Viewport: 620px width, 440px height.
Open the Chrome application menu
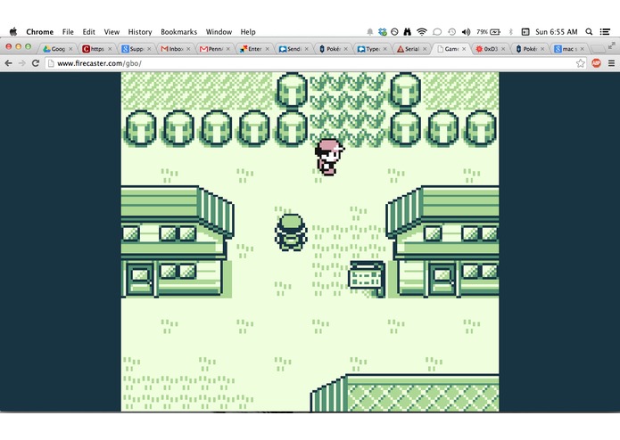(x=39, y=32)
